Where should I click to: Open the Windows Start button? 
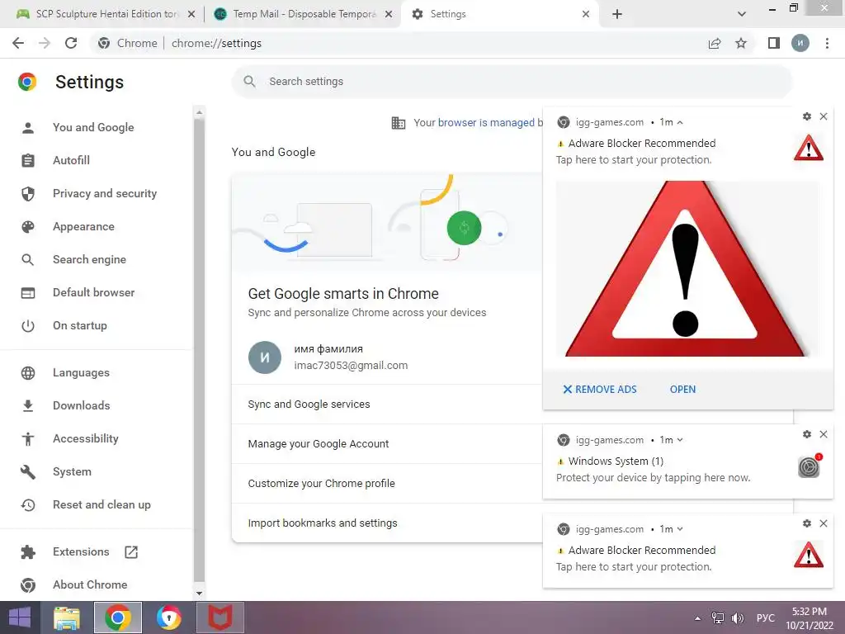(x=20, y=617)
